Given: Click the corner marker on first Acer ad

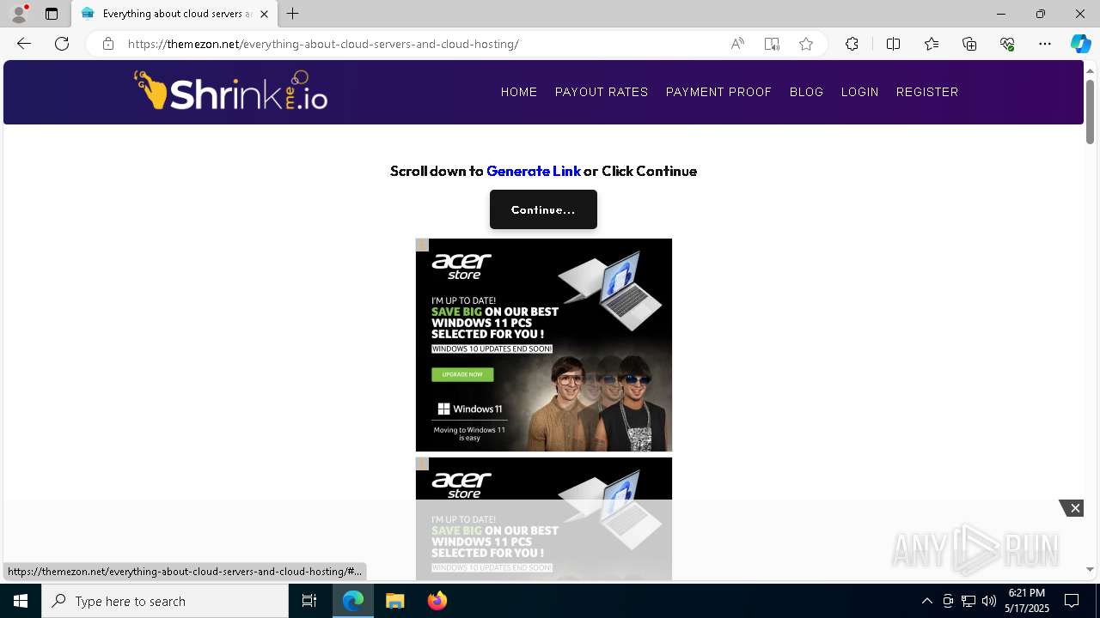Looking at the screenshot, I should (423, 245).
